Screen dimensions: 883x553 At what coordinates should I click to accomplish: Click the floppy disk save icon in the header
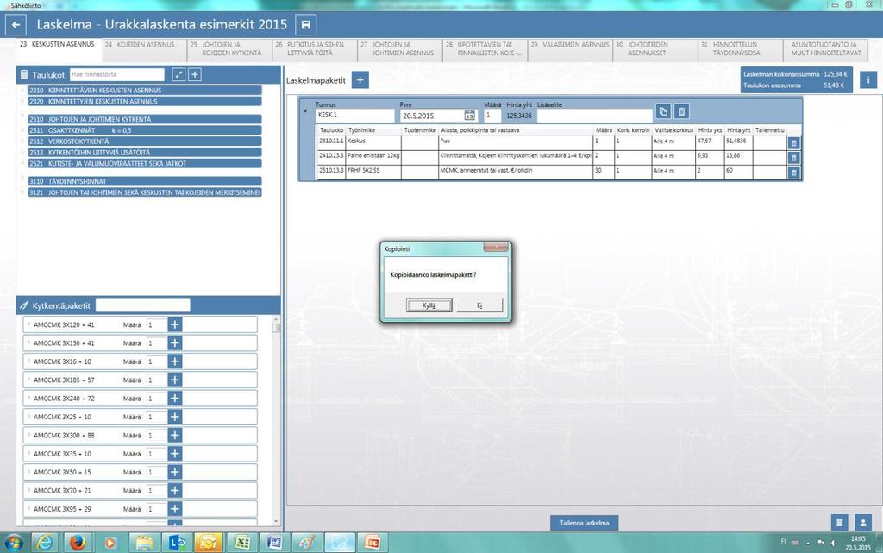click(306, 25)
